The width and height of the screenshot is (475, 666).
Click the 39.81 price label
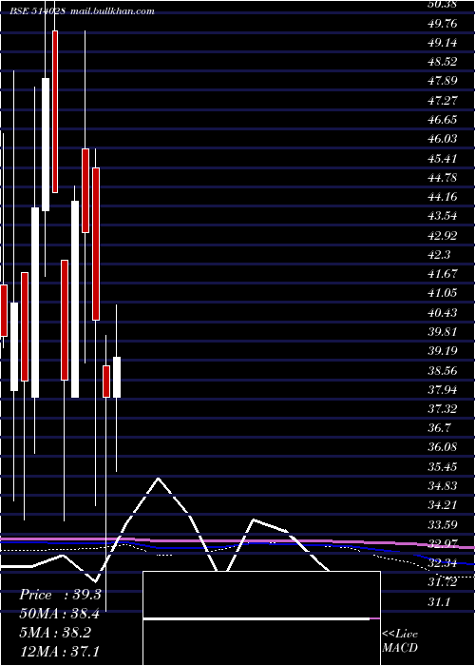coord(443,332)
